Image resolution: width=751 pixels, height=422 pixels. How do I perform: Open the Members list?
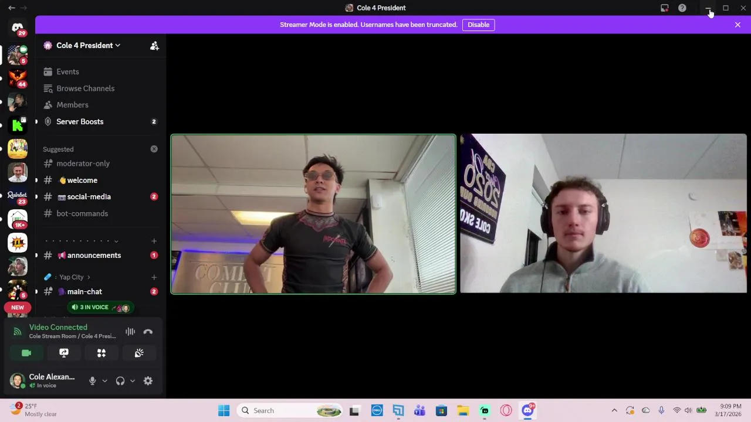(100, 105)
